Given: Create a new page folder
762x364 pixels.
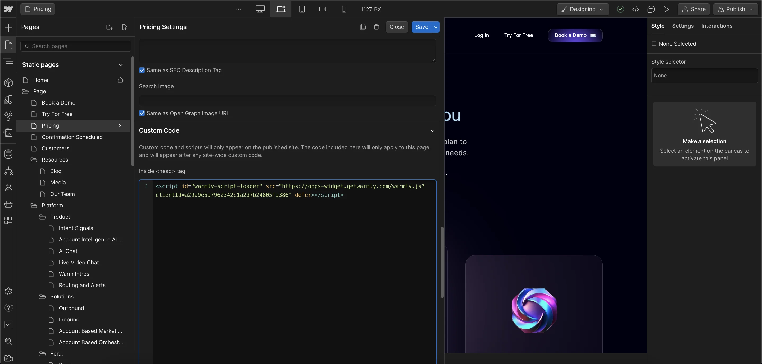Looking at the screenshot, I should point(110,27).
